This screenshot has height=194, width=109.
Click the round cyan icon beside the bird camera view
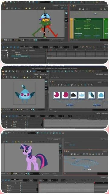[46, 82]
